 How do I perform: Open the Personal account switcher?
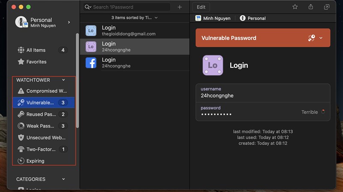point(43,22)
